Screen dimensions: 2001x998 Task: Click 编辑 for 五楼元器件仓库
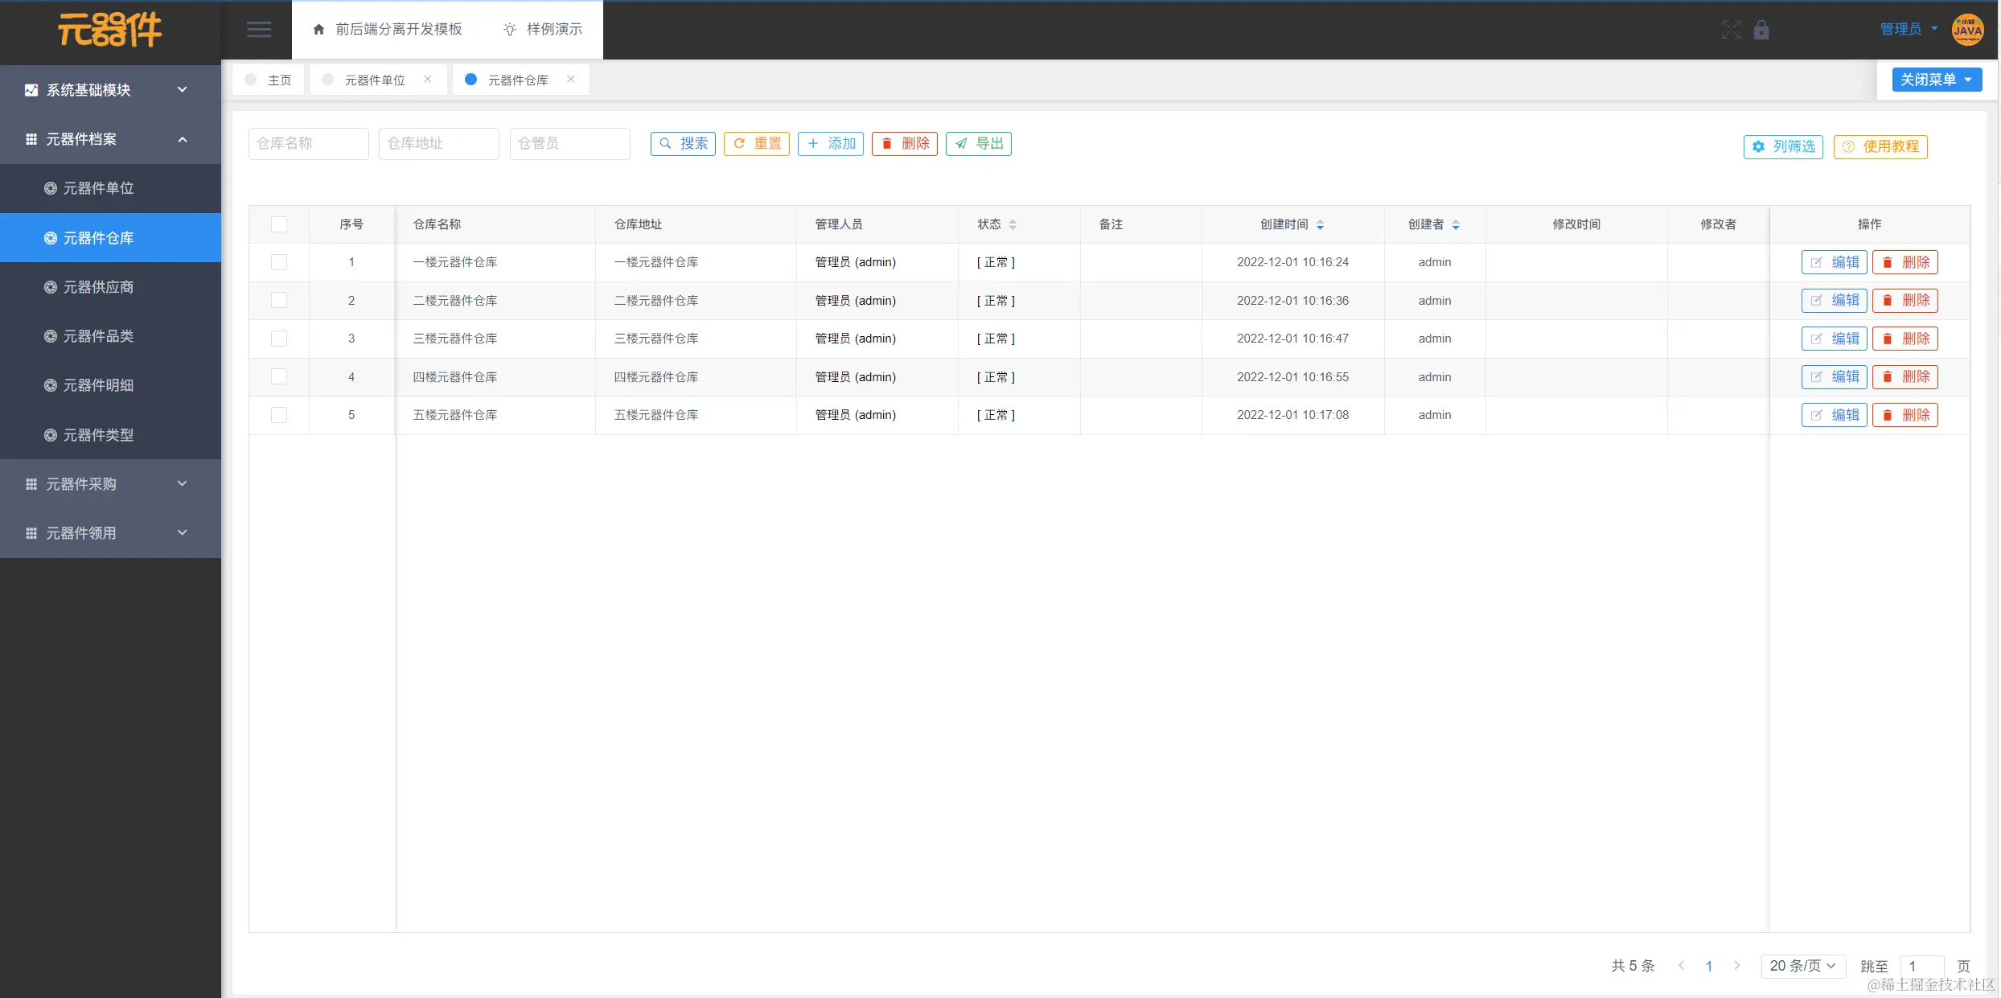pos(1834,415)
